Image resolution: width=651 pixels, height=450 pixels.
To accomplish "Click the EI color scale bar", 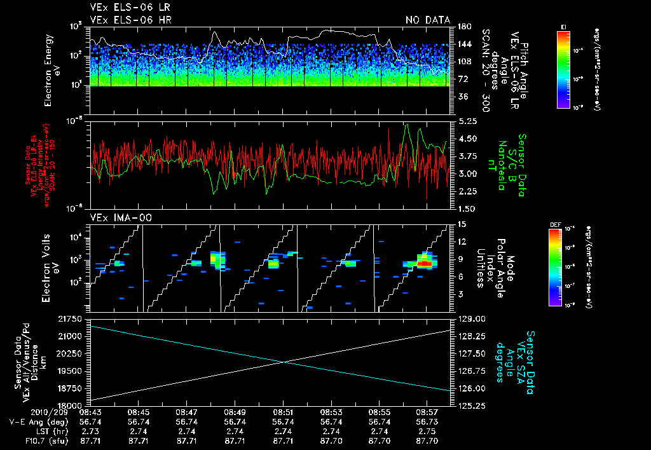I will coord(563,69).
